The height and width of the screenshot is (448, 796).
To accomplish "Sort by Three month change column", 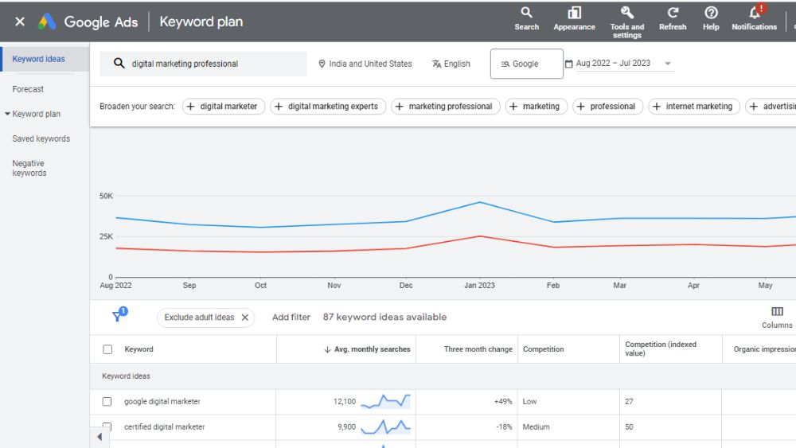I will pos(478,349).
